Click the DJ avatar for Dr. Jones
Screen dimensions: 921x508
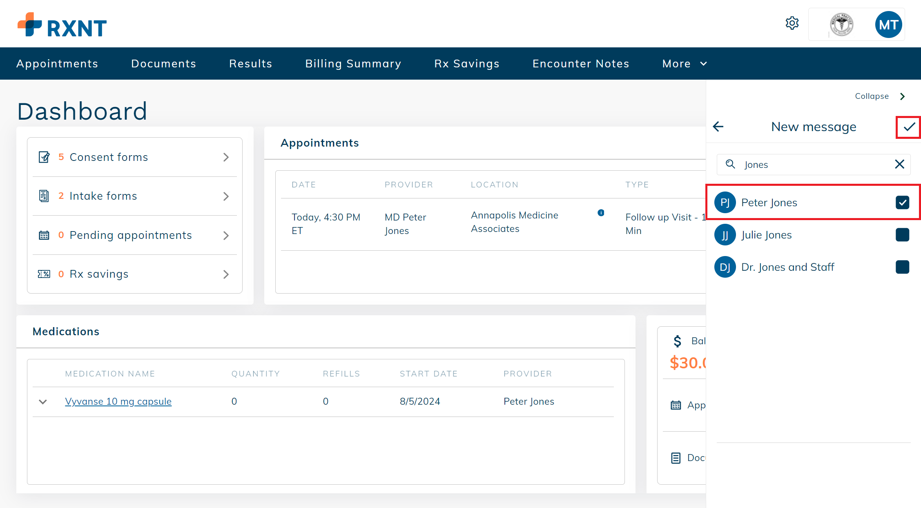[725, 267]
